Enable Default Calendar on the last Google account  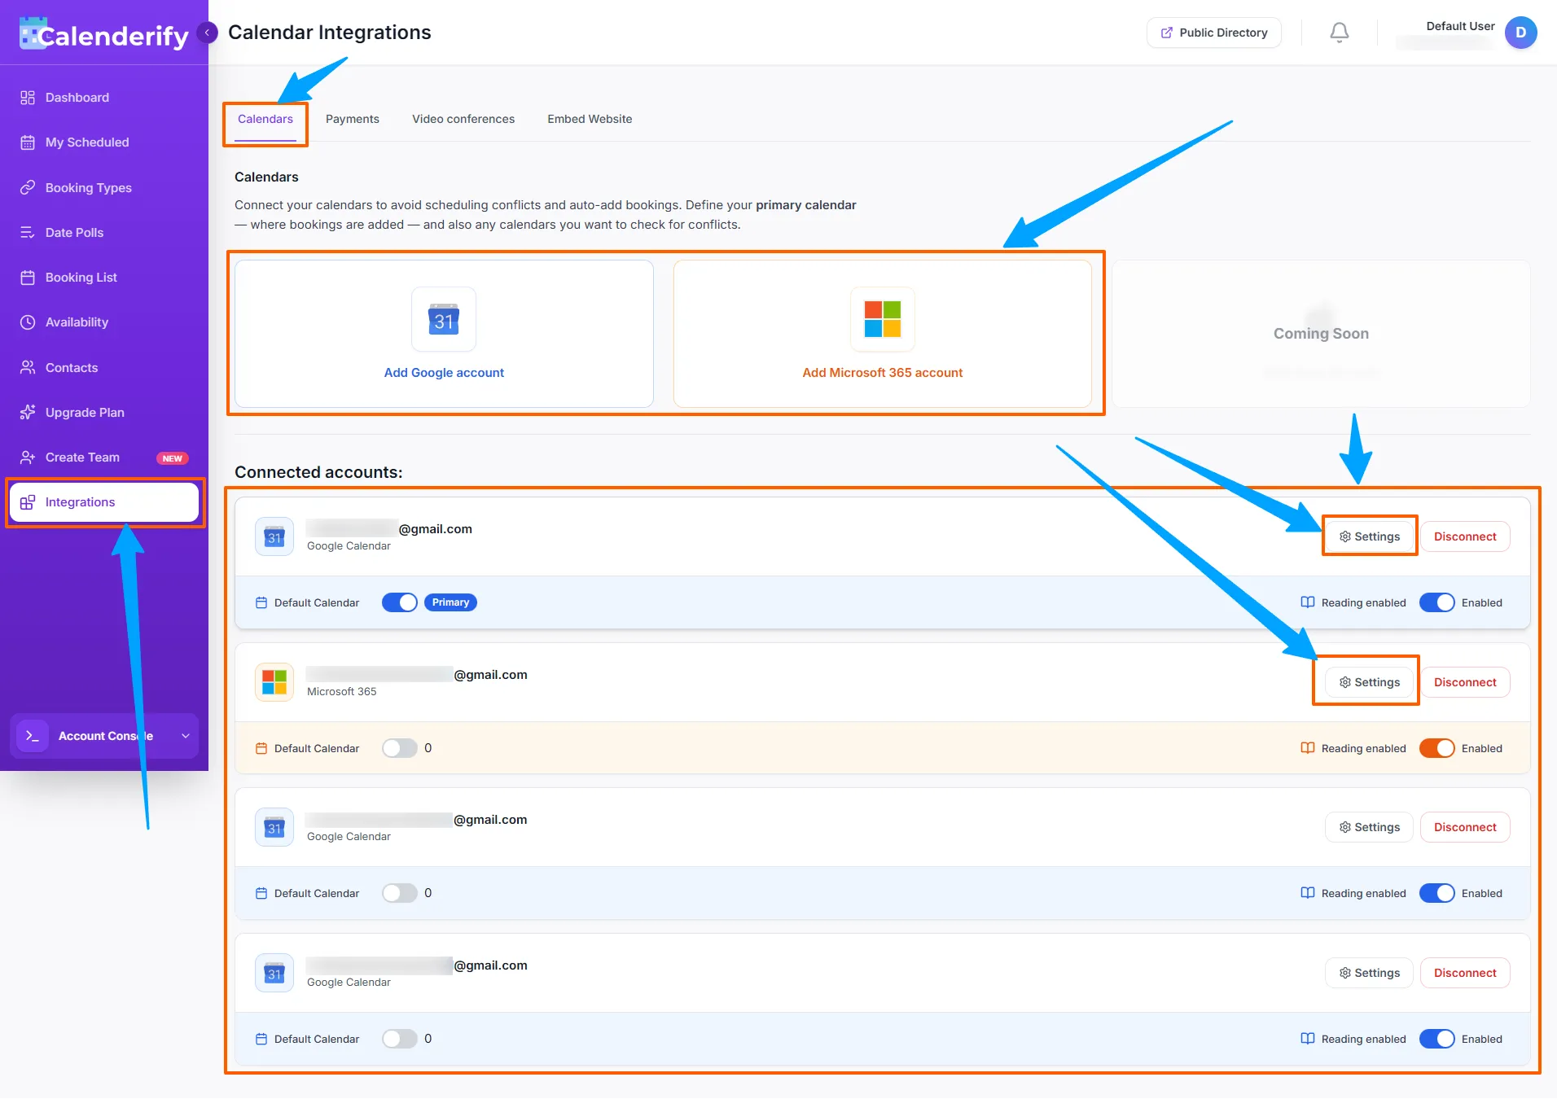398,1039
